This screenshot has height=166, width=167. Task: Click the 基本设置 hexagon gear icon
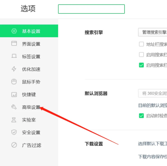[14, 31]
